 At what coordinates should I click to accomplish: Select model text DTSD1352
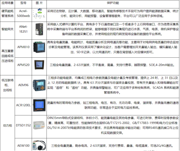[x=23, y=125]
